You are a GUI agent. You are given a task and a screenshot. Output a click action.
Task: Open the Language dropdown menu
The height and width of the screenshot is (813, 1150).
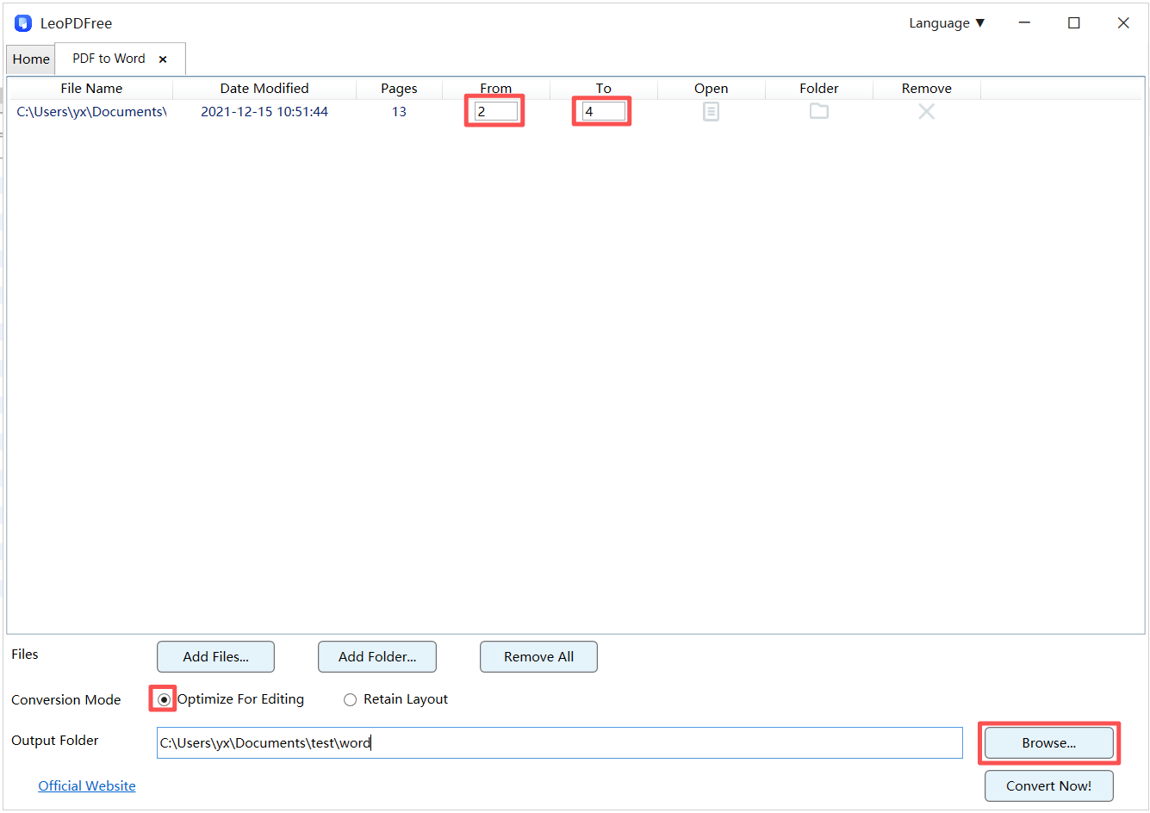pos(947,23)
